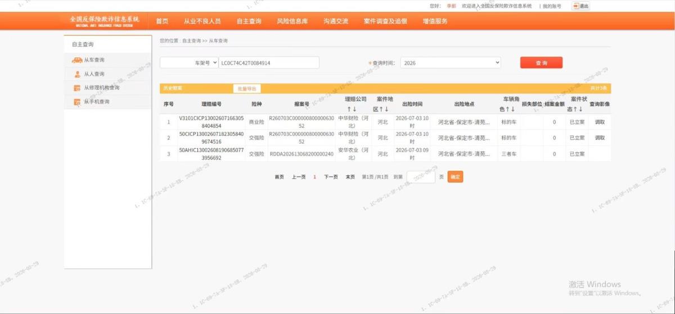675x314 pixels.
Task: Click the 下一页 pagination link
Action: pos(331,177)
